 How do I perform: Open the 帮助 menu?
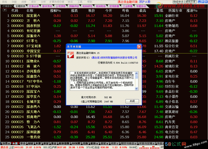pos(90,2)
